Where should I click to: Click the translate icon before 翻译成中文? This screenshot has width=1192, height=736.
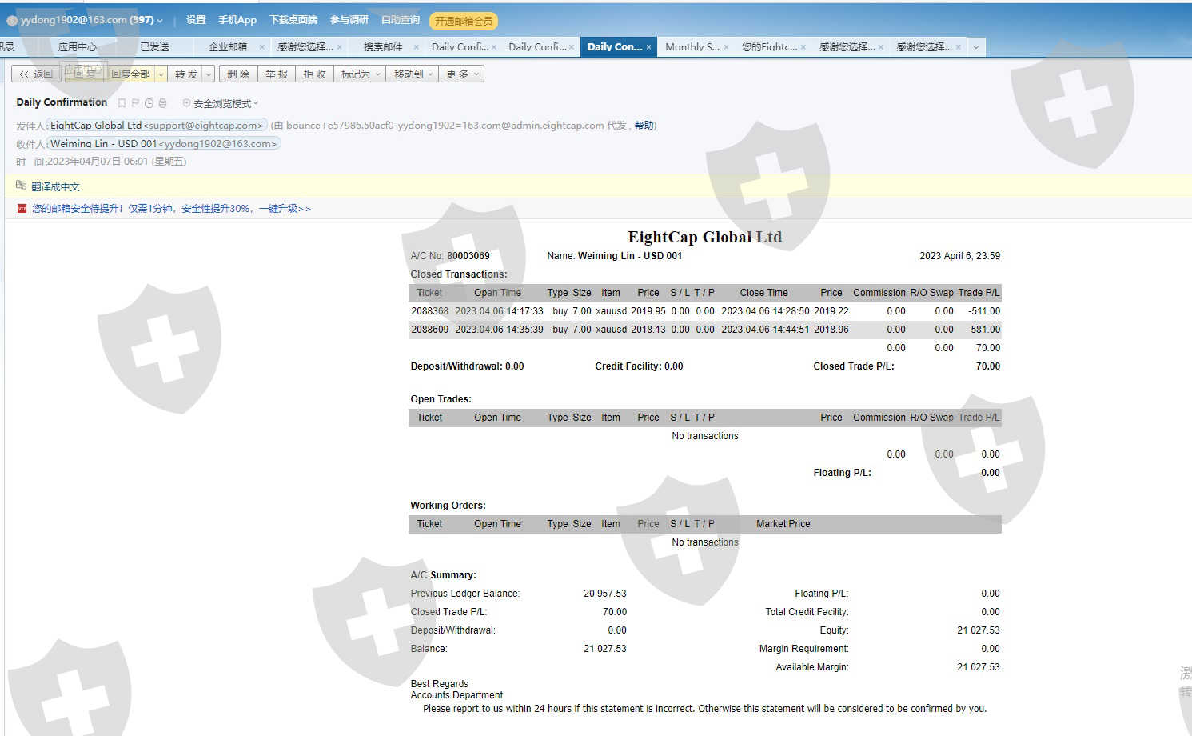pyautogui.click(x=22, y=186)
